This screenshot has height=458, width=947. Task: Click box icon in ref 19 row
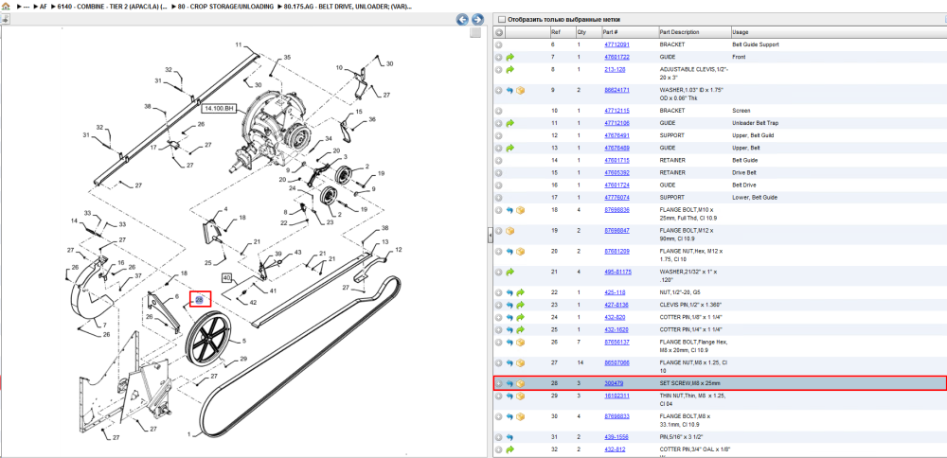click(x=509, y=231)
